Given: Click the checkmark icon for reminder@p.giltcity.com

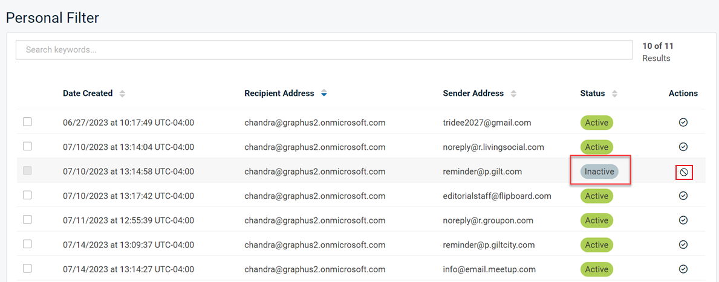Looking at the screenshot, I should point(683,245).
